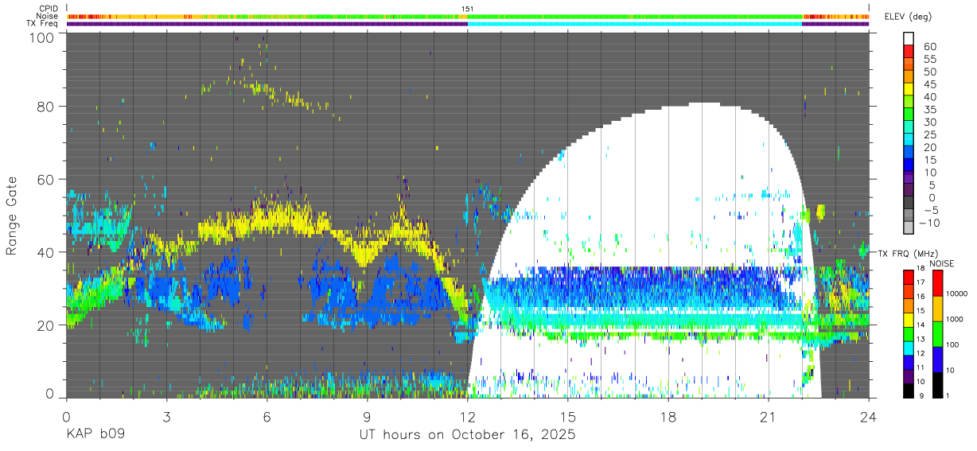This screenshot has height=451, width=977.
Task: Click the UT hours on October 16, 2025 title
Action: click(466, 435)
